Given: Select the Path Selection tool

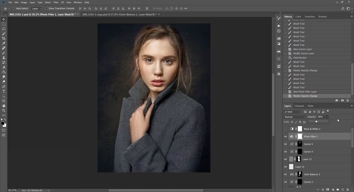Looking at the screenshot, I should tap(4, 96).
